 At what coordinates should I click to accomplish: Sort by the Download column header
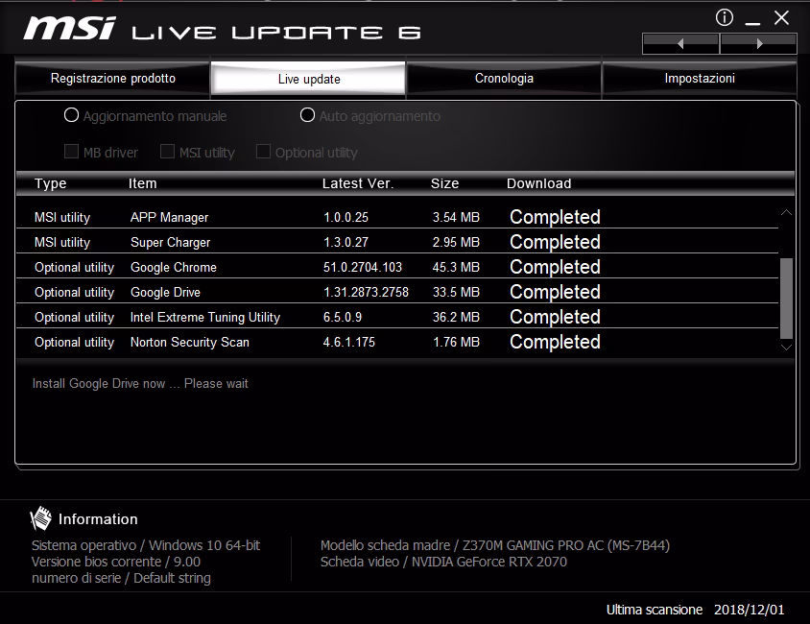[538, 183]
